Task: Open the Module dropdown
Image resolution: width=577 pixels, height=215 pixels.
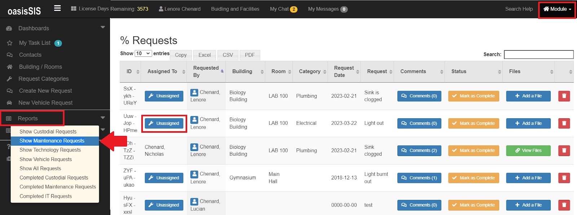Action: pyautogui.click(x=557, y=9)
